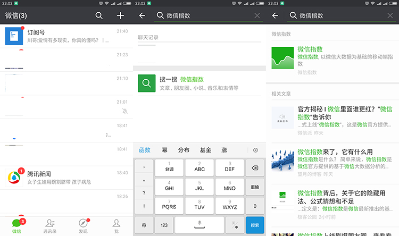Viewport: 399px width, 236px height.
Task: Open the chat timestamped 21:23
Action: (66, 60)
